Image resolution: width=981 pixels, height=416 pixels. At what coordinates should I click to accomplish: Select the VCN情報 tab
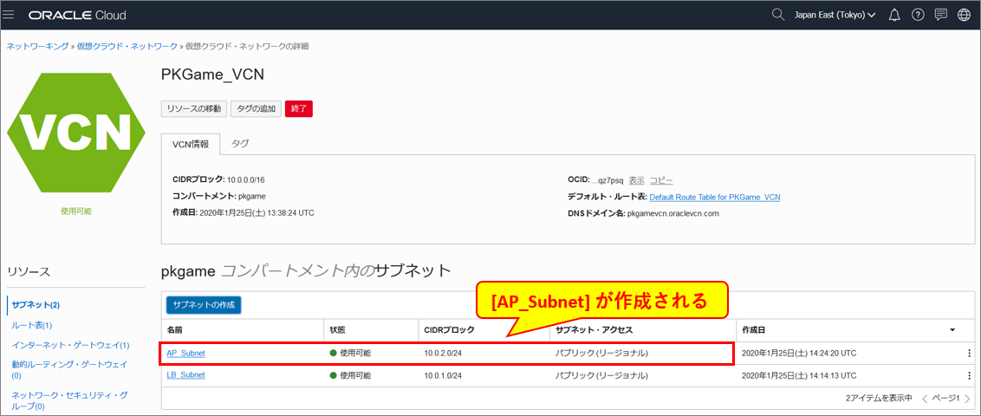[190, 144]
